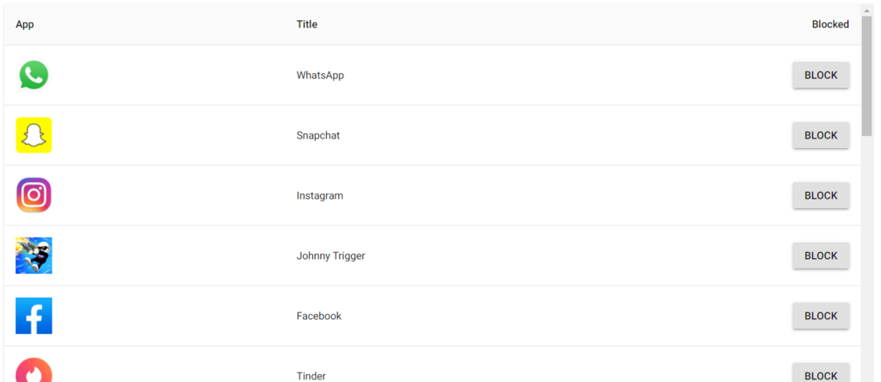Click the Johnny Trigger title text
Image resolution: width=881 pixels, height=382 pixels.
tap(330, 256)
